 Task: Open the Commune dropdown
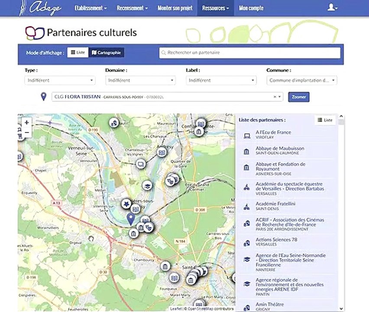[x=302, y=80]
